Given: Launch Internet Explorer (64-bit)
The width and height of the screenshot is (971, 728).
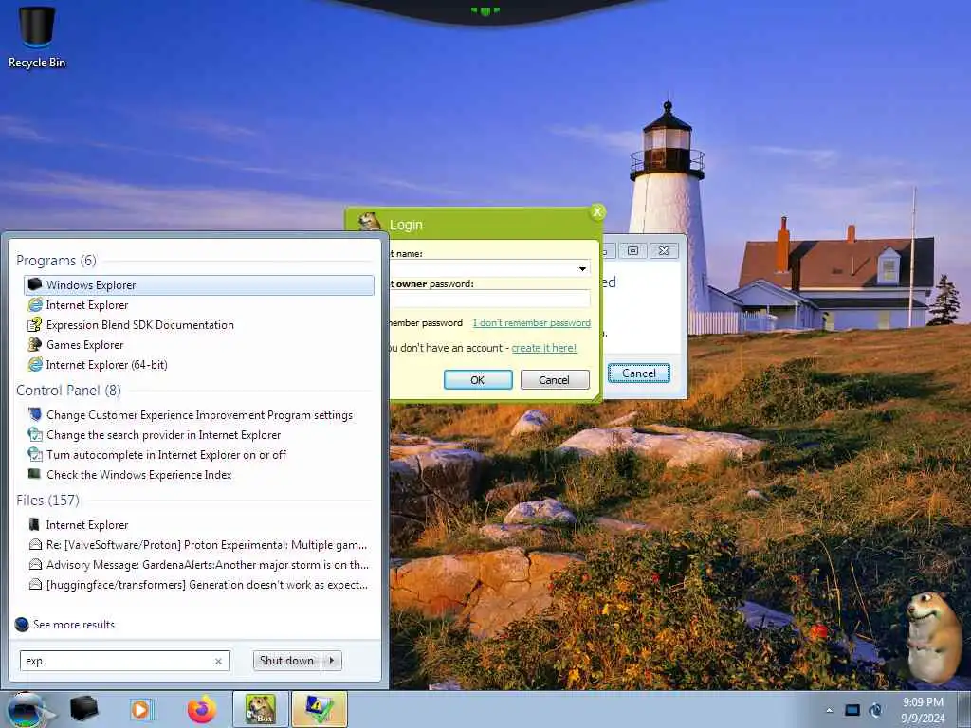Looking at the screenshot, I should (x=106, y=365).
